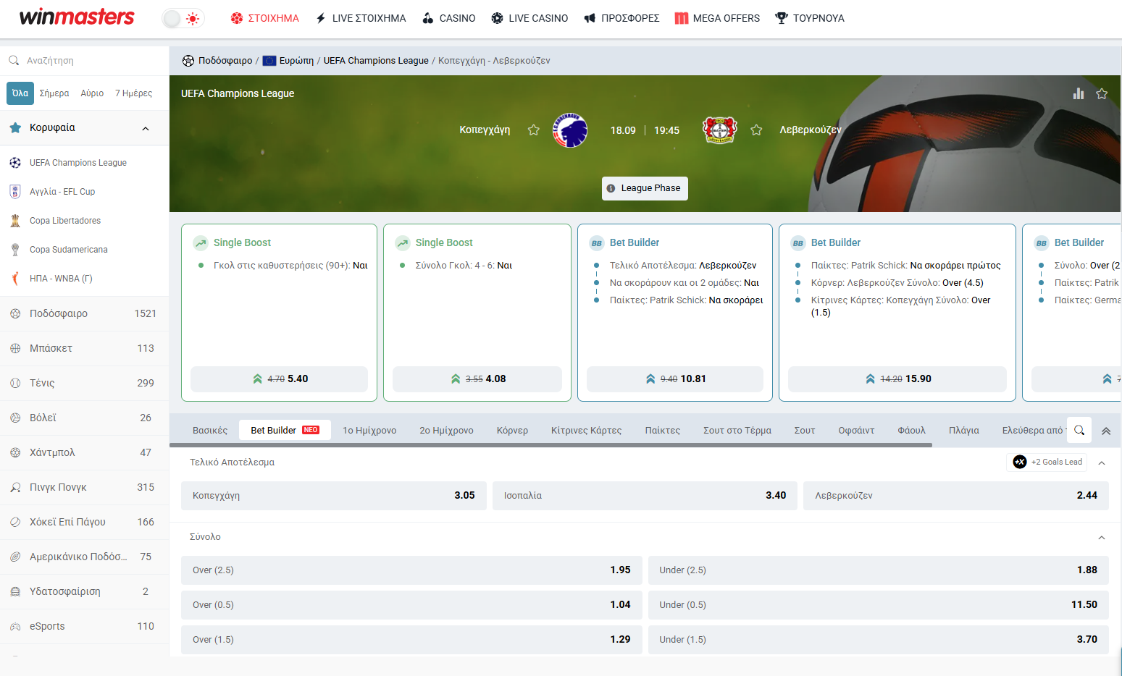Viewport: 1122px width, 676px height.
Task: Click the League Phase button
Action: pyautogui.click(x=645, y=188)
